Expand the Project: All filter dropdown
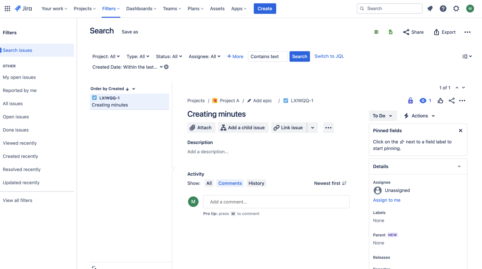The height and width of the screenshot is (269, 482). tap(106, 56)
